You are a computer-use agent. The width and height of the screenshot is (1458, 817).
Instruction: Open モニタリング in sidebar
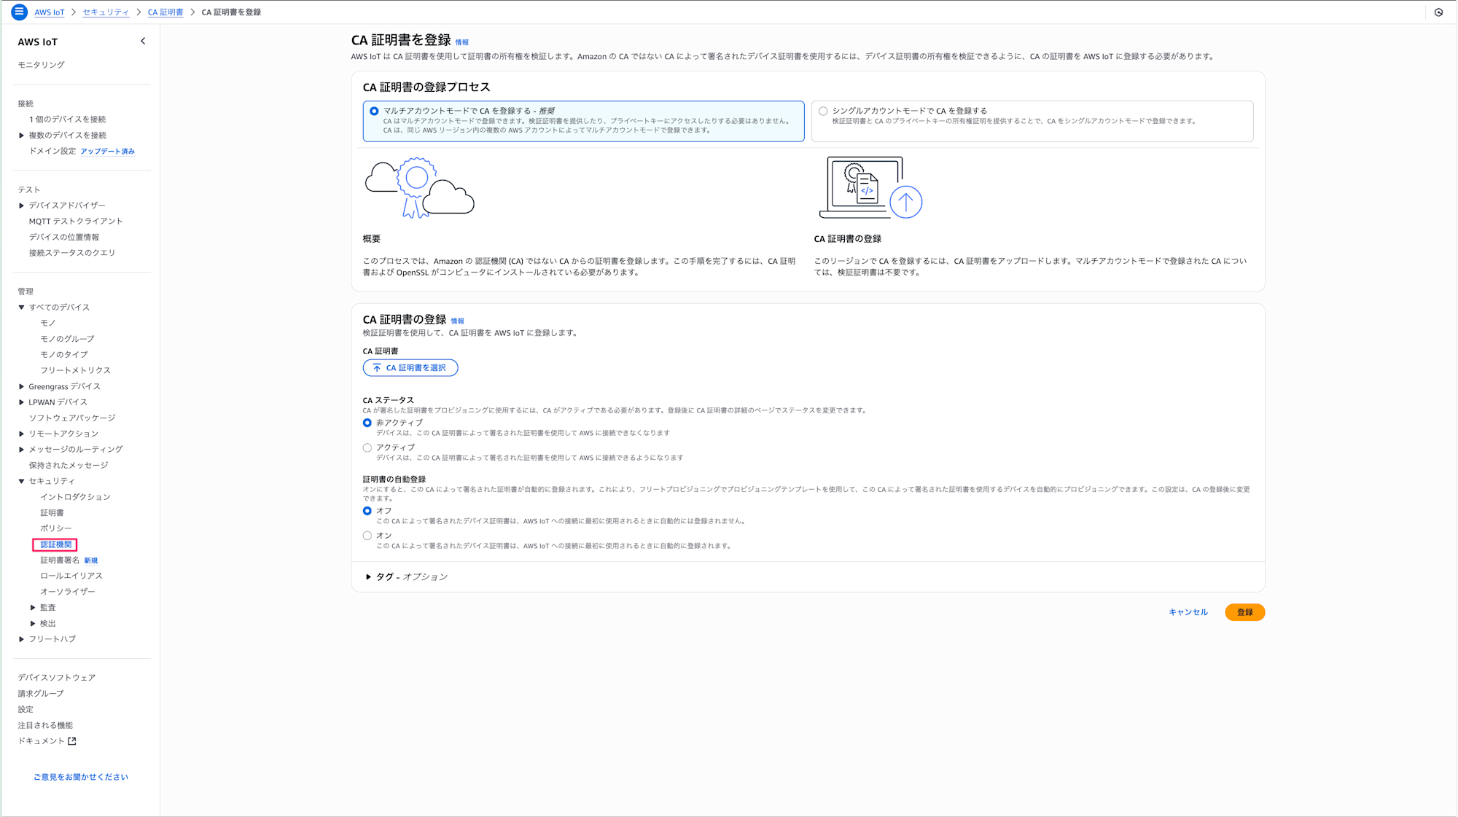click(41, 65)
